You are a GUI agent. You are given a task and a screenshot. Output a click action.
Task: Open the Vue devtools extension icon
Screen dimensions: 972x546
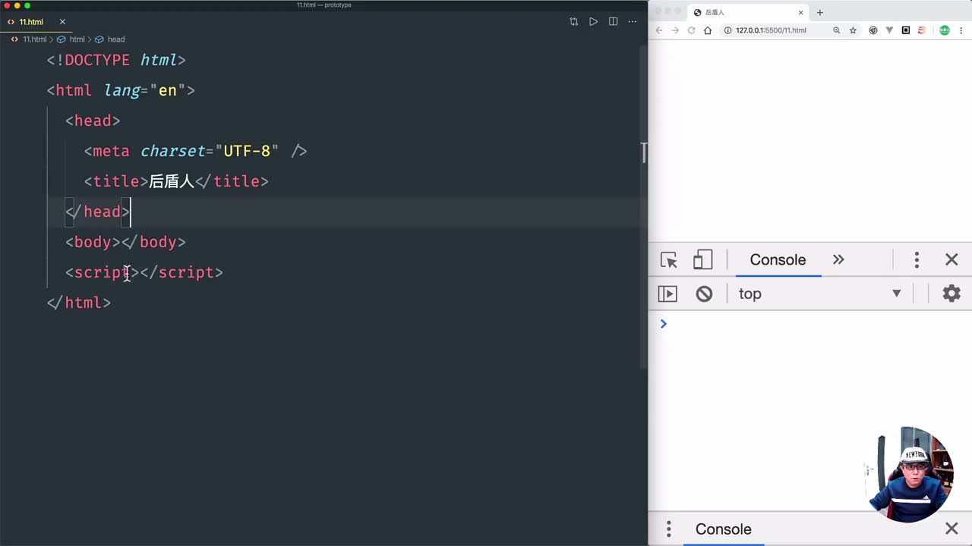point(889,30)
